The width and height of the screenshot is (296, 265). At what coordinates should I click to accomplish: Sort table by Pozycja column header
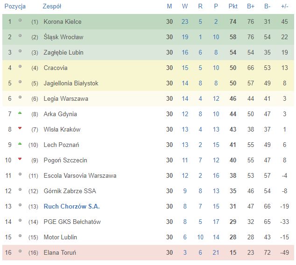[x=15, y=6]
